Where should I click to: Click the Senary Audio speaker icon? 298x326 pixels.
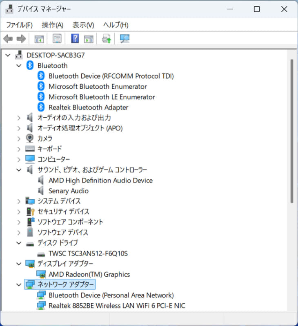click(41, 191)
